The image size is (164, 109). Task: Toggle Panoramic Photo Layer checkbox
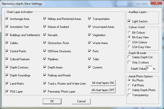click(45, 91)
